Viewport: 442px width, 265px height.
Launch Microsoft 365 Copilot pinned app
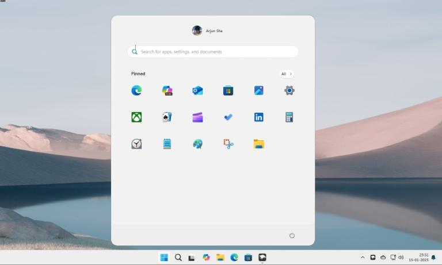167,90
